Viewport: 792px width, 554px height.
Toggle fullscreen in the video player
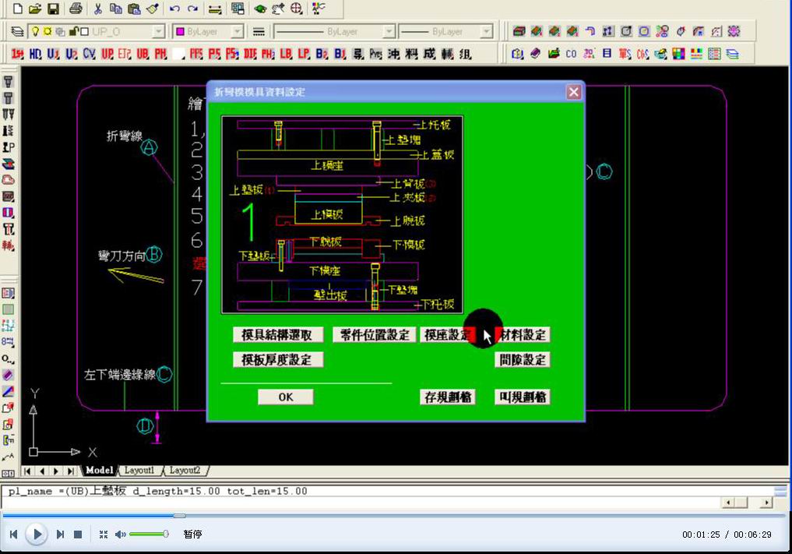pos(104,535)
